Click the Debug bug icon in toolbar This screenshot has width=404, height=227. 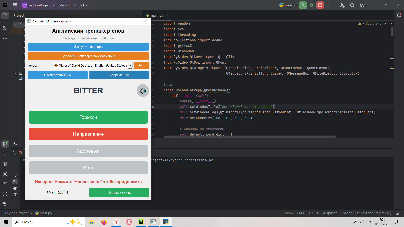pos(312,5)
